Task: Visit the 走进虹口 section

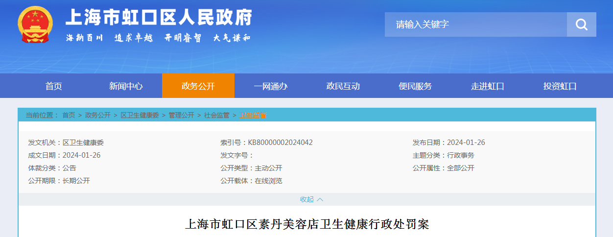Action: click(488, 86)
